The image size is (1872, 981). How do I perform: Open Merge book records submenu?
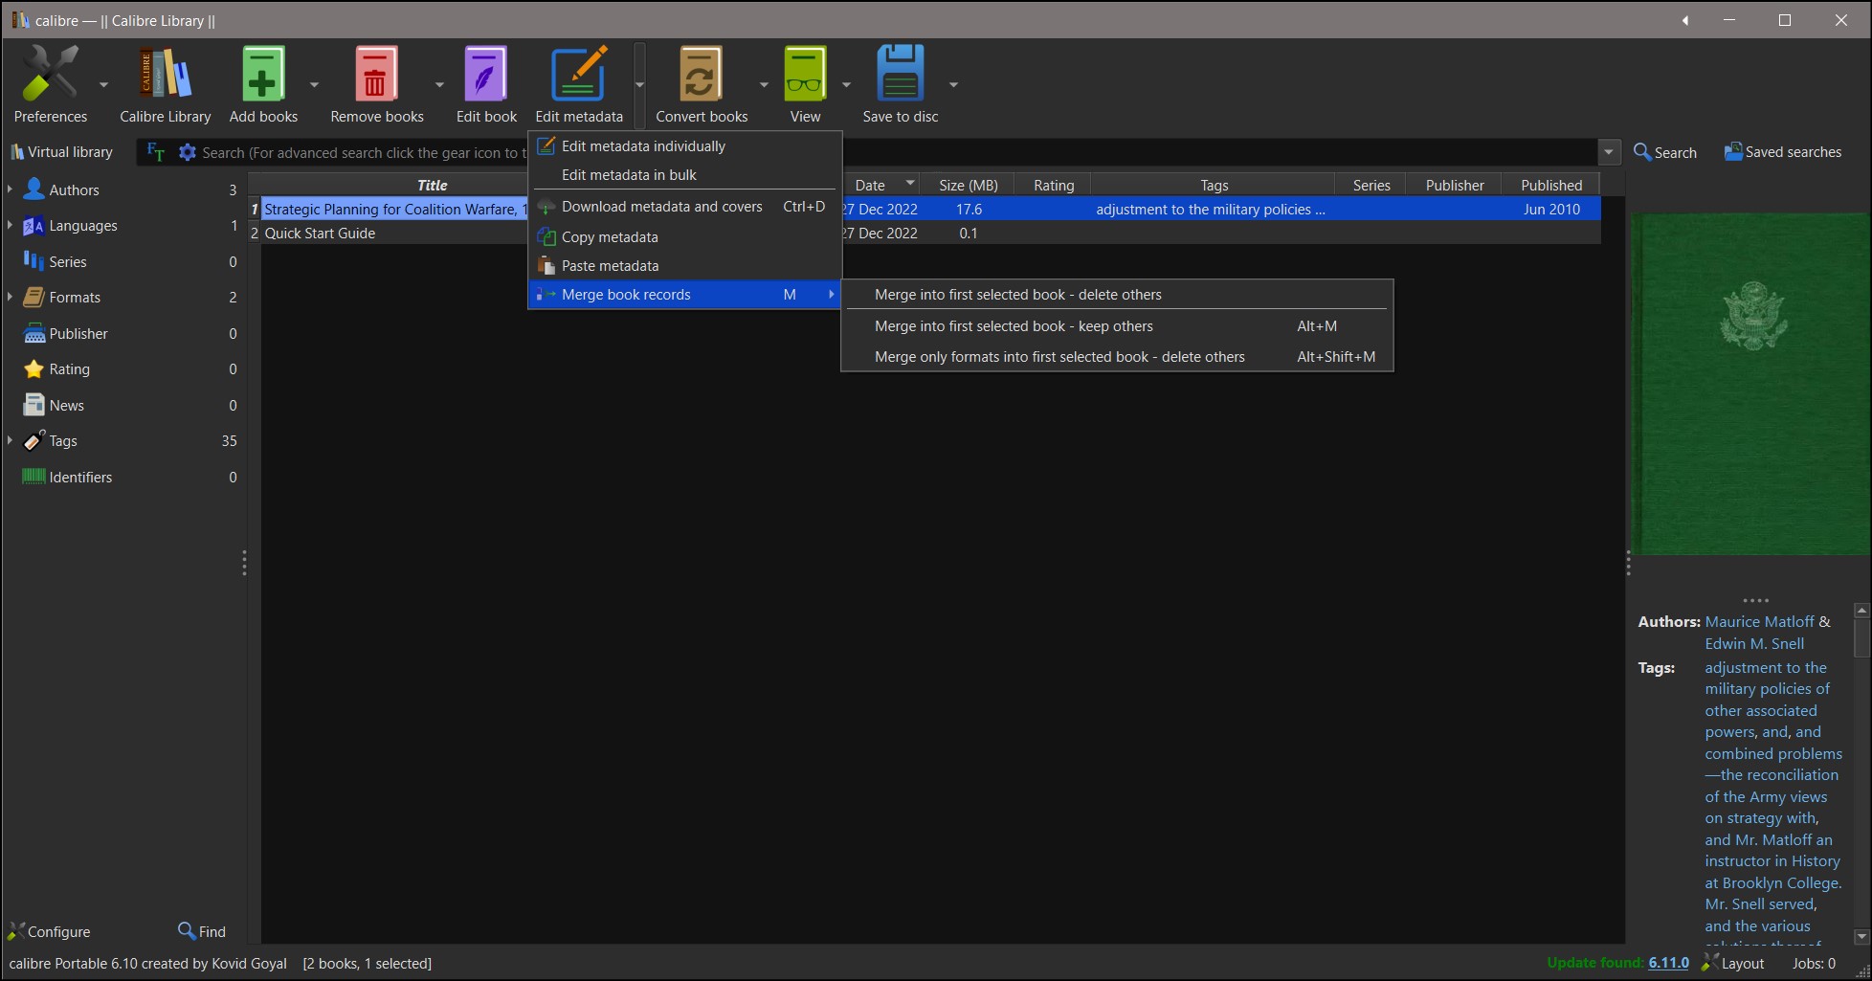click(685, 295)
